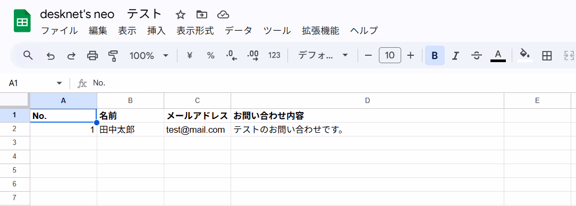Apply yen currency format
The image size is (576, 206).
point(190,55)
